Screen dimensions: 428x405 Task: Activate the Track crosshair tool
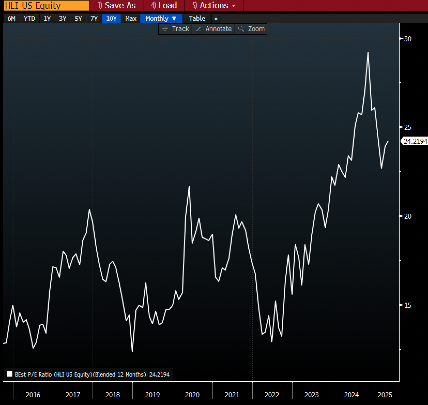pyautogui.click(x=175, y=29)
